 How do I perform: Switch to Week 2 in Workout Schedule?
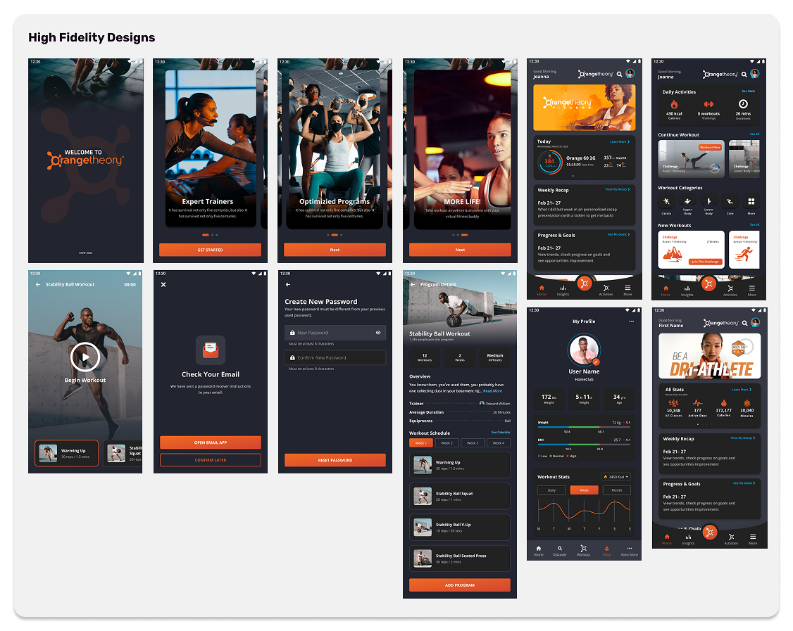(x=447, y=443)
